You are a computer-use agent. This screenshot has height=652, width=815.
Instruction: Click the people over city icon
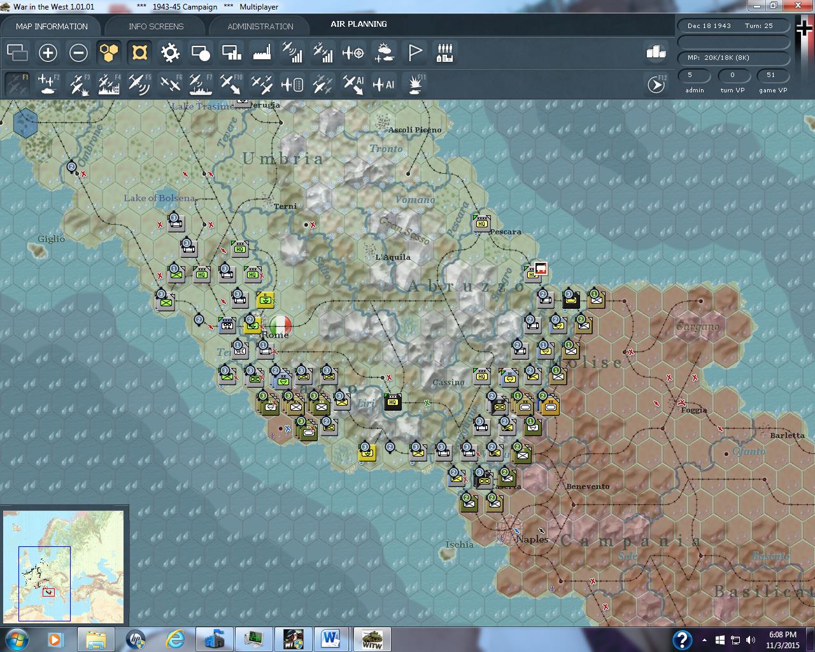click(x=445, y=52)
